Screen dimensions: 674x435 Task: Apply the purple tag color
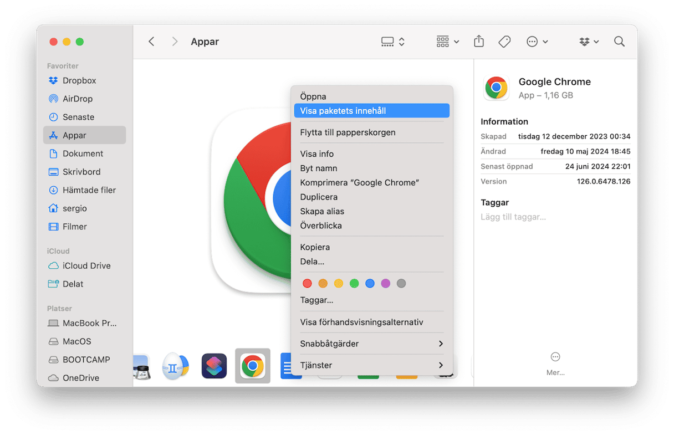(x=386, y=284)
